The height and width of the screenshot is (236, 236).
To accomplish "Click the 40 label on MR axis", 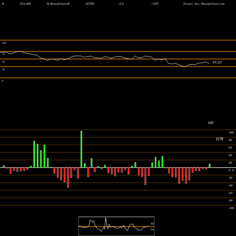I will (230, 155).
